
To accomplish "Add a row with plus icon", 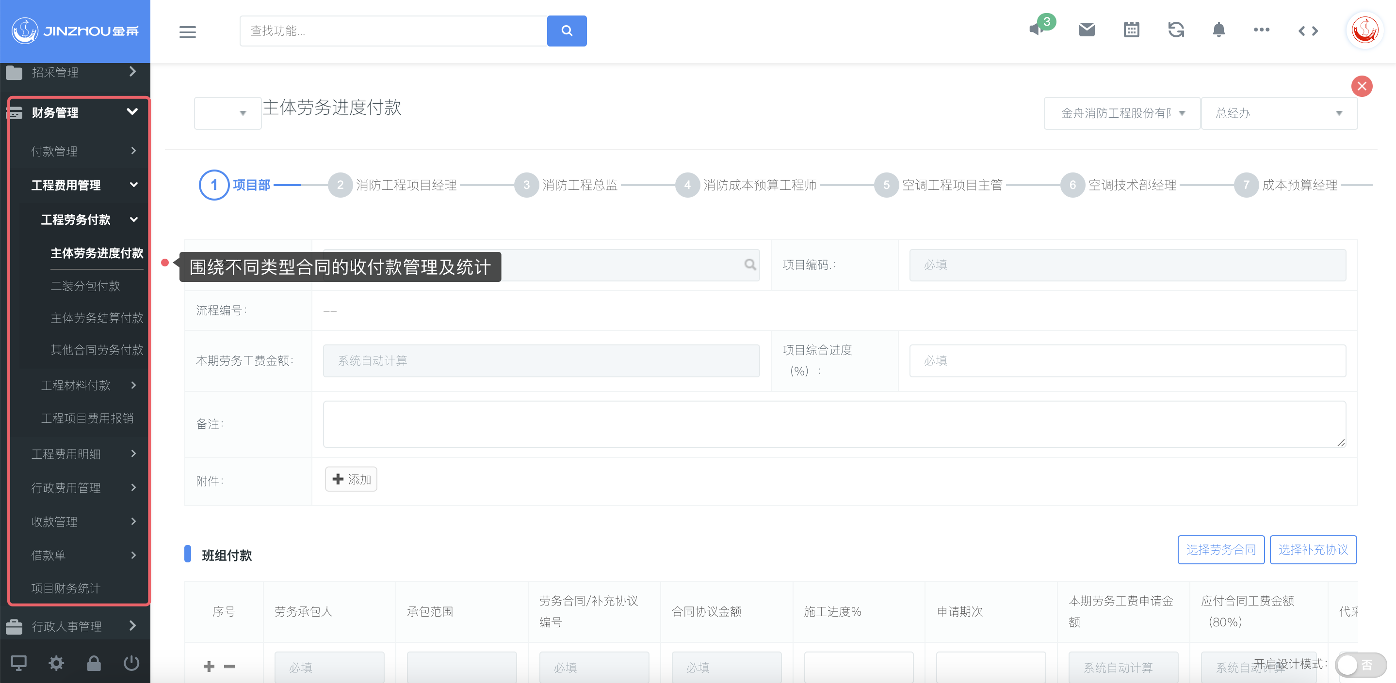I will (209, 666).
